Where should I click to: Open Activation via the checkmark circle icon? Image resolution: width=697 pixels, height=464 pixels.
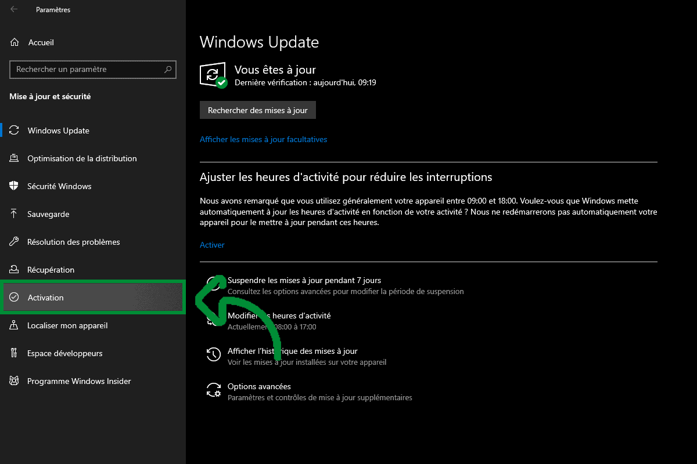[x=15, y=298]
